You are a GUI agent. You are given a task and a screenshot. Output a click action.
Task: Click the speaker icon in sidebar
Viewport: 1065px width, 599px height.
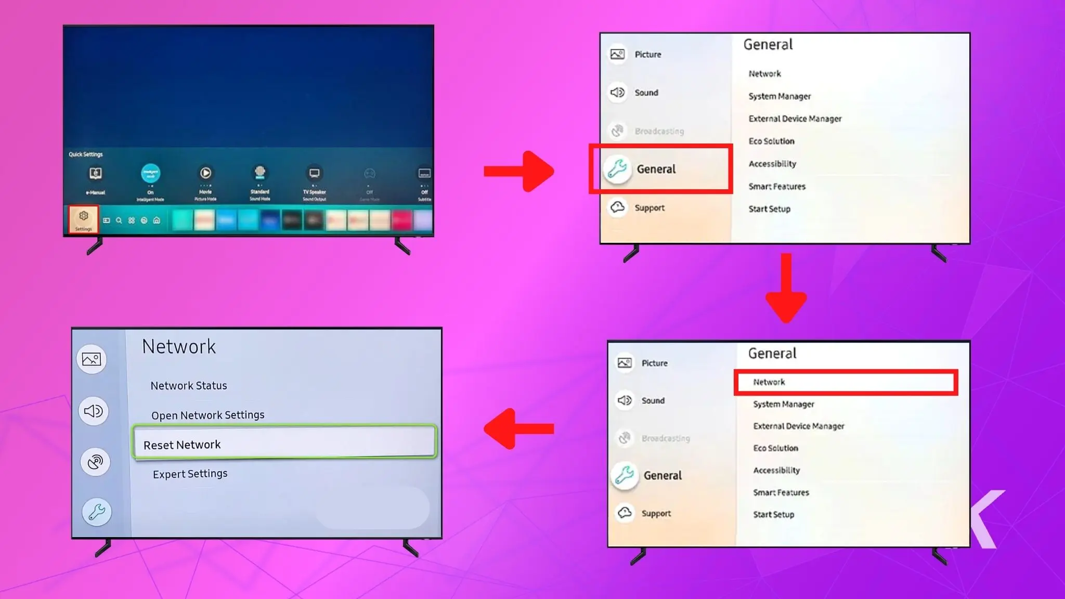(93, 410)
